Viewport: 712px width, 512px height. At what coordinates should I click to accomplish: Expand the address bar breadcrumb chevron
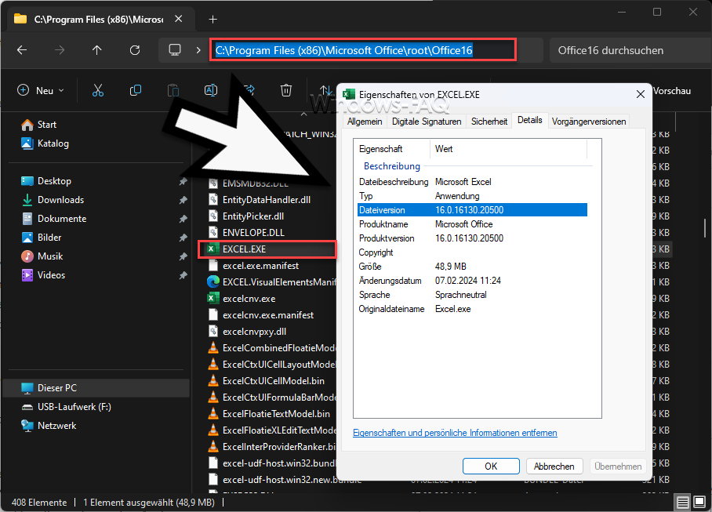198,50
